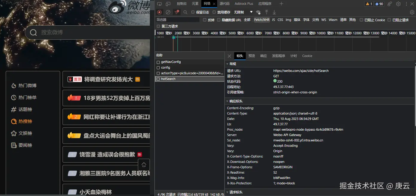Click the 筛选器 filter input

(178, 20)
